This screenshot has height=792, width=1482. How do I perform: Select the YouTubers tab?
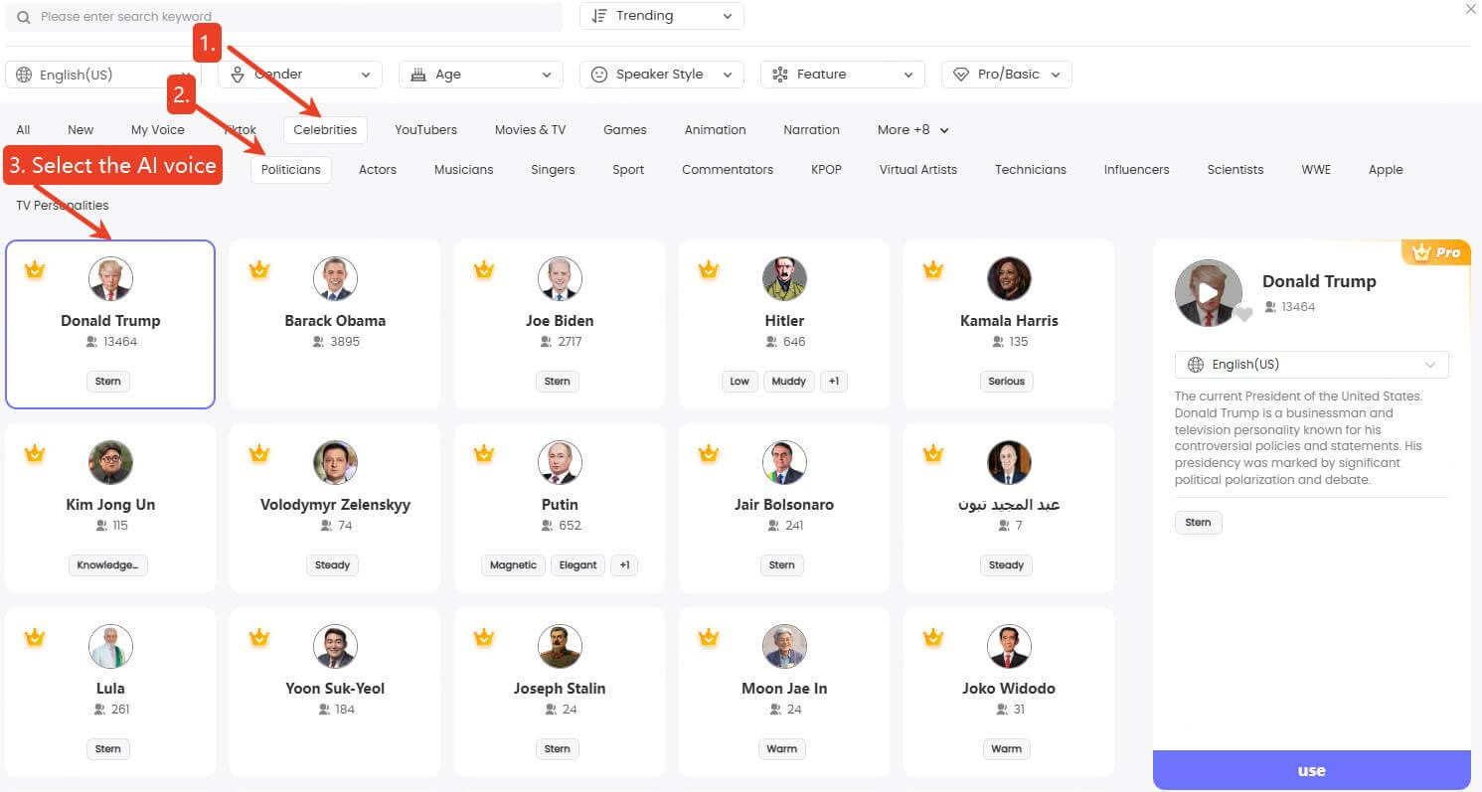pyautogui.click(x=425, y=130)
